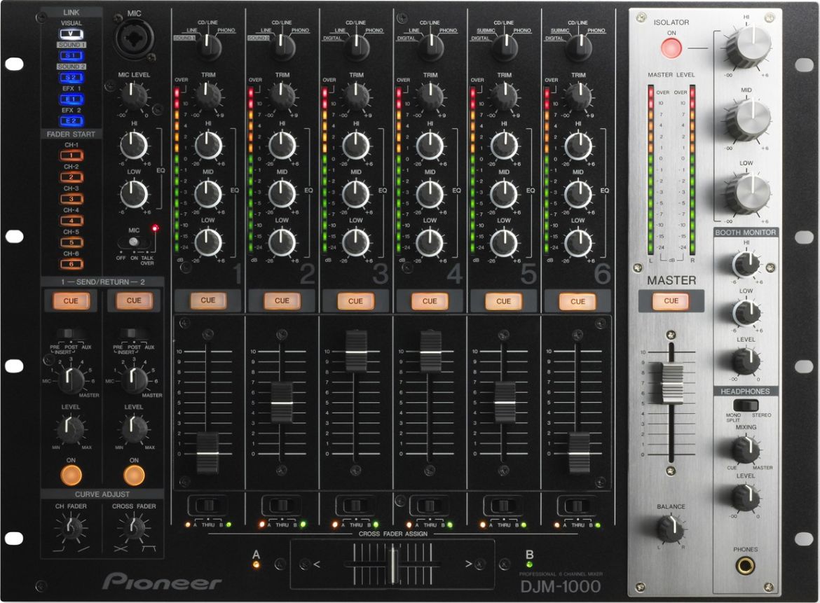820x603 pixels.
Task: Click the headphones LEVEL knob
Action: [x=746, y=497]
